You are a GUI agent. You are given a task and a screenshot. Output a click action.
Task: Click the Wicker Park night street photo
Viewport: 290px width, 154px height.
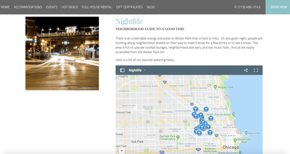62,54
